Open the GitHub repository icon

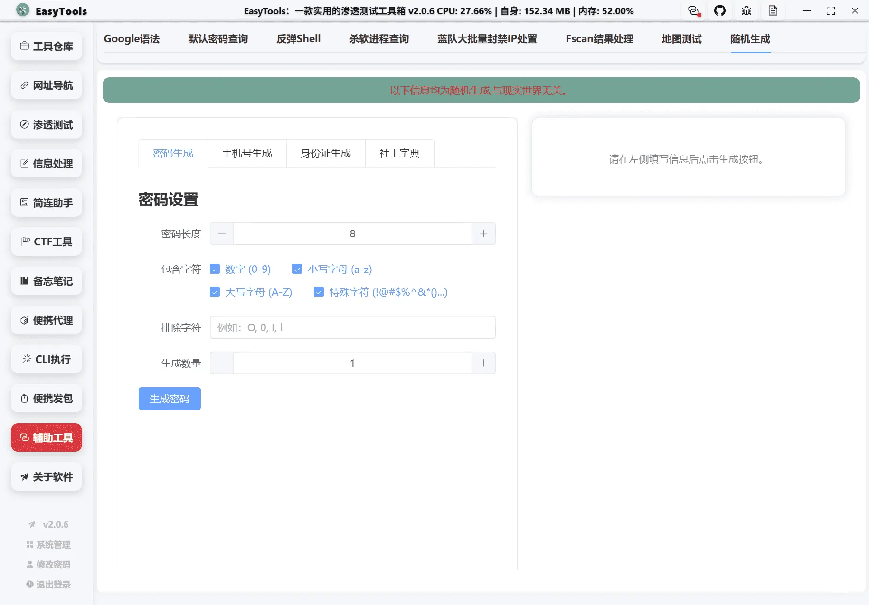tap(720, 10)
